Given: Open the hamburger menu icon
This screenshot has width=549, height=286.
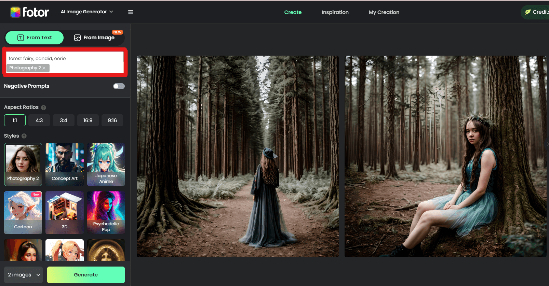Looking at the screenshot, I should coord(131,12).
